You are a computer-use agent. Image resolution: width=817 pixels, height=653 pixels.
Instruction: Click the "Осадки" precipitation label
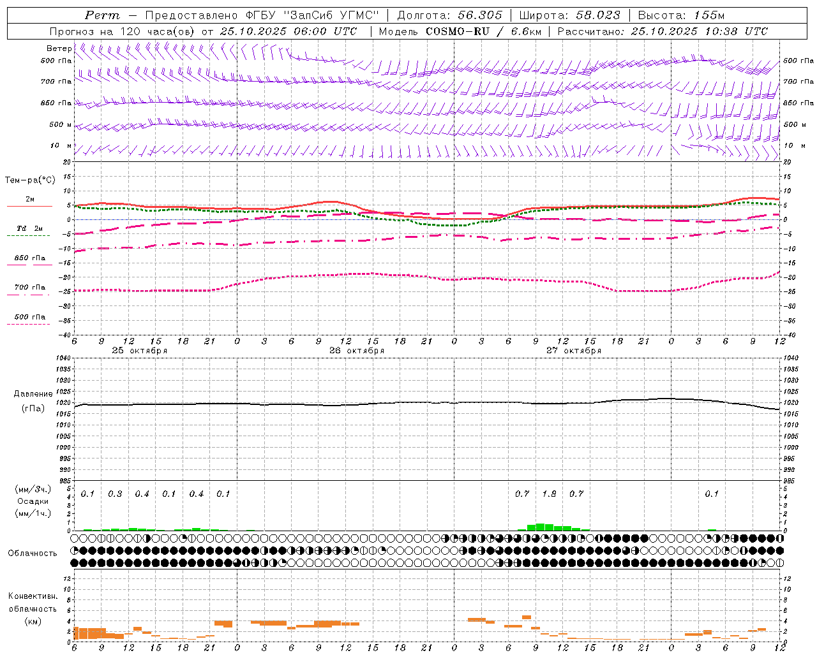[33, 501]
